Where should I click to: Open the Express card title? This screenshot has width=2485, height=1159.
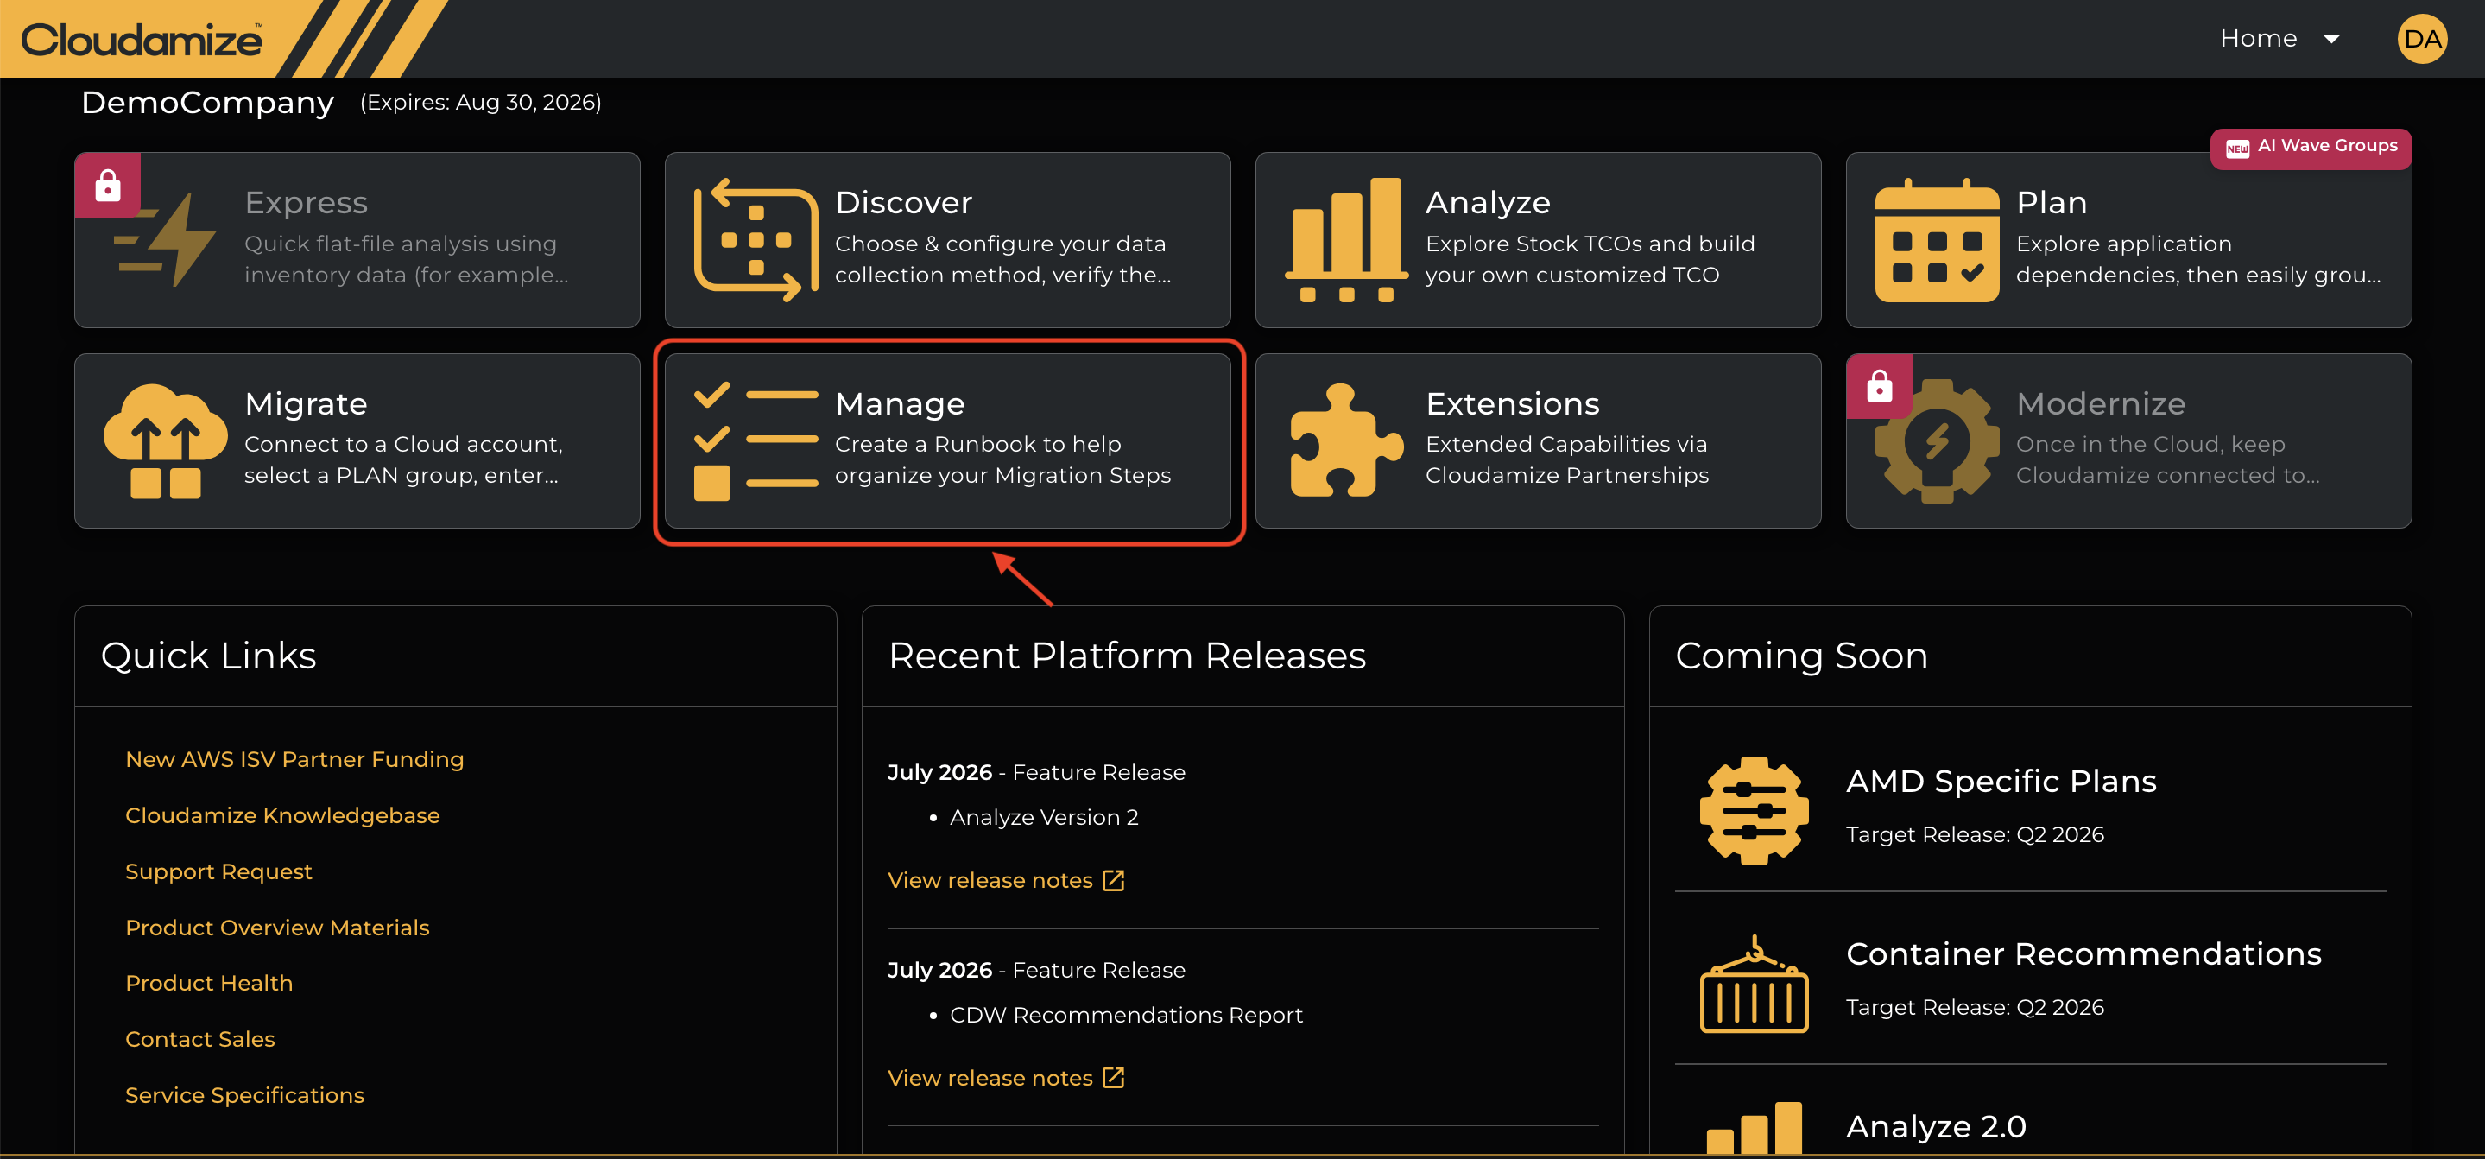tap(306, 203)
